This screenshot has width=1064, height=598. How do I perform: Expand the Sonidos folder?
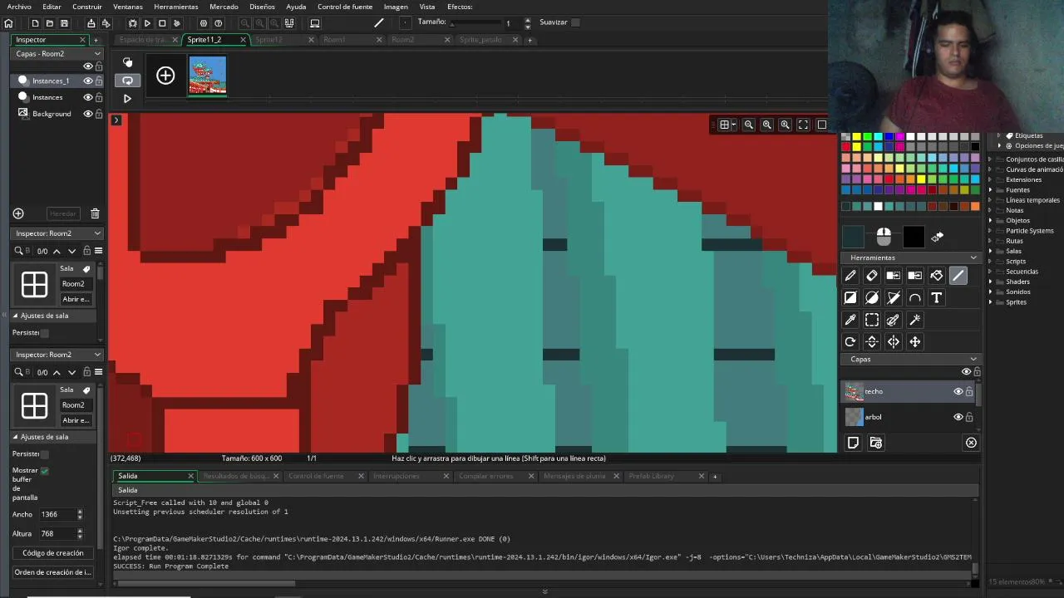(x=991, y=292)
